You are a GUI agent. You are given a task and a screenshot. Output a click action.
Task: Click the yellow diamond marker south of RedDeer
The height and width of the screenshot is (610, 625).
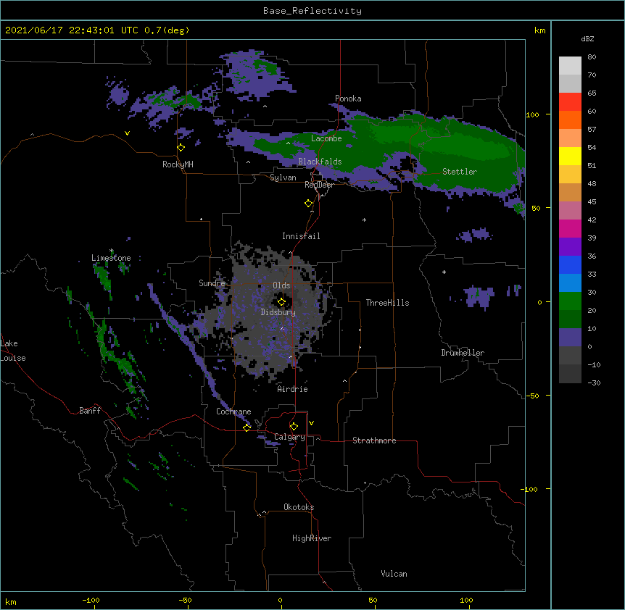click(309, 204)
